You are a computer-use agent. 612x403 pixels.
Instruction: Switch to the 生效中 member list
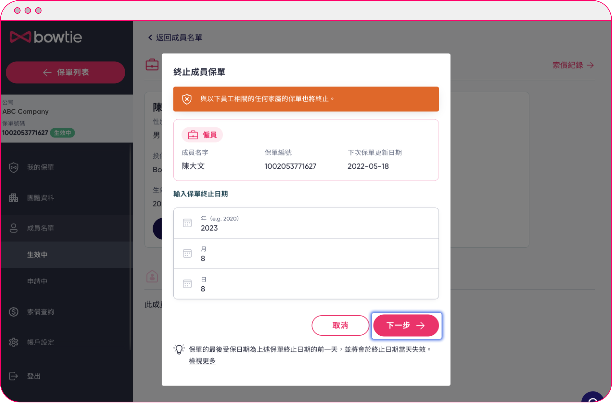(x=37, y=255)
